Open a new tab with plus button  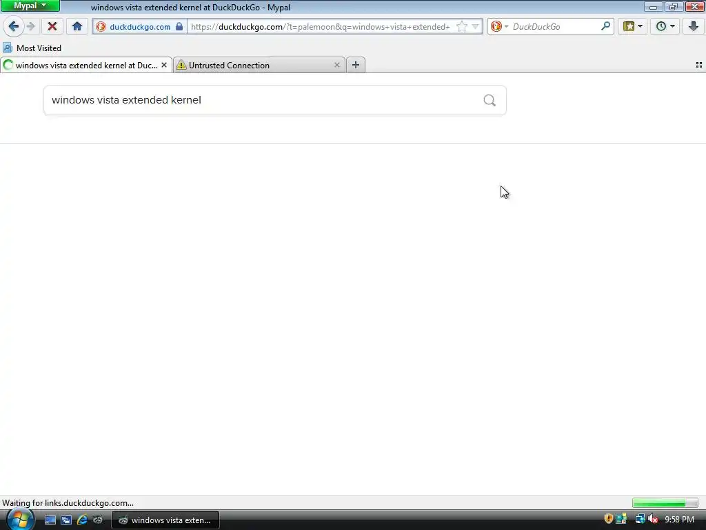[x=356, y=65]
